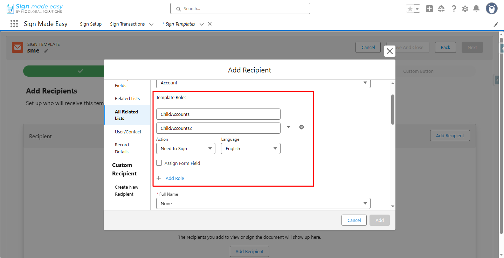Viewport: 504px width, 258px height.
Task: Click the pencil icon beside template name sme
Action: click(x=46, y=51)
